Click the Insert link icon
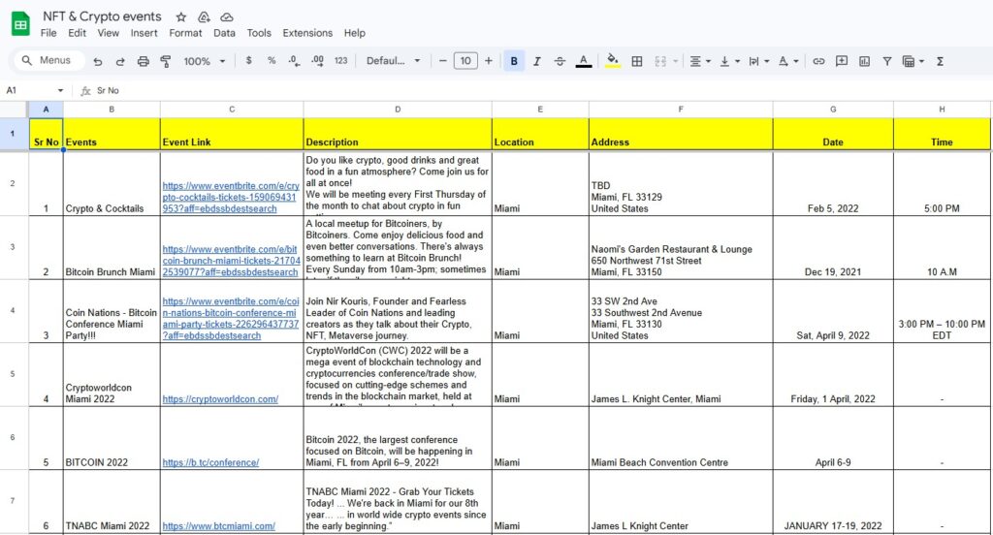The image size is (993, 535). click(x=818, y=61)
